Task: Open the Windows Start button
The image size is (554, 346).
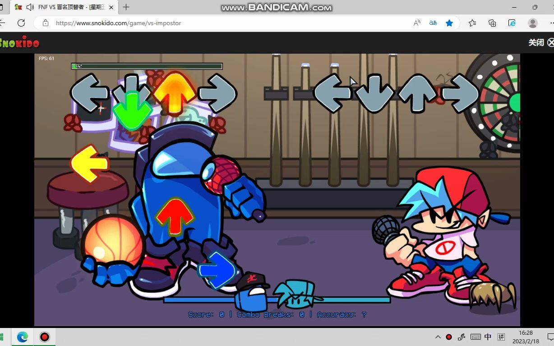Action: click(x=1, y=337)
